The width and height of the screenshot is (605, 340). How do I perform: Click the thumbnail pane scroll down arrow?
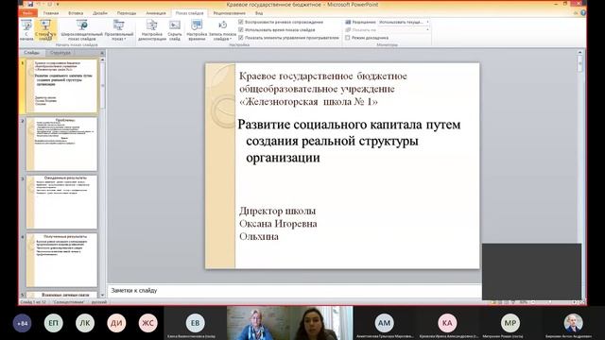102,296
